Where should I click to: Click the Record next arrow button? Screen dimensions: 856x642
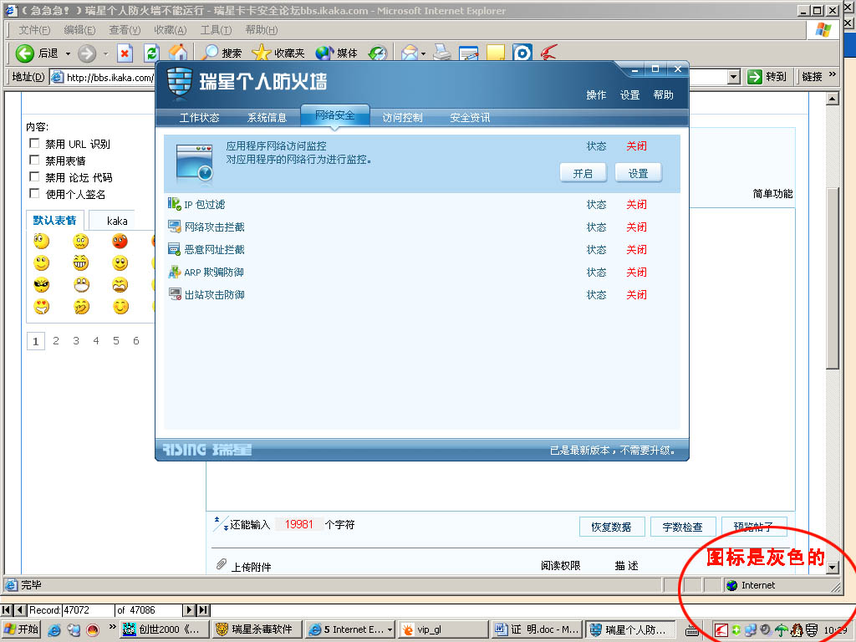click(x=189, y=609)
